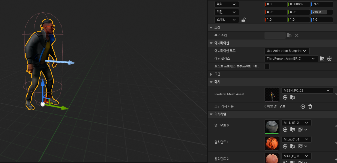The width and height of the screenshot is (337, 163).
Task: Use selected asset for Anim Class
Action: coord(330,58)
